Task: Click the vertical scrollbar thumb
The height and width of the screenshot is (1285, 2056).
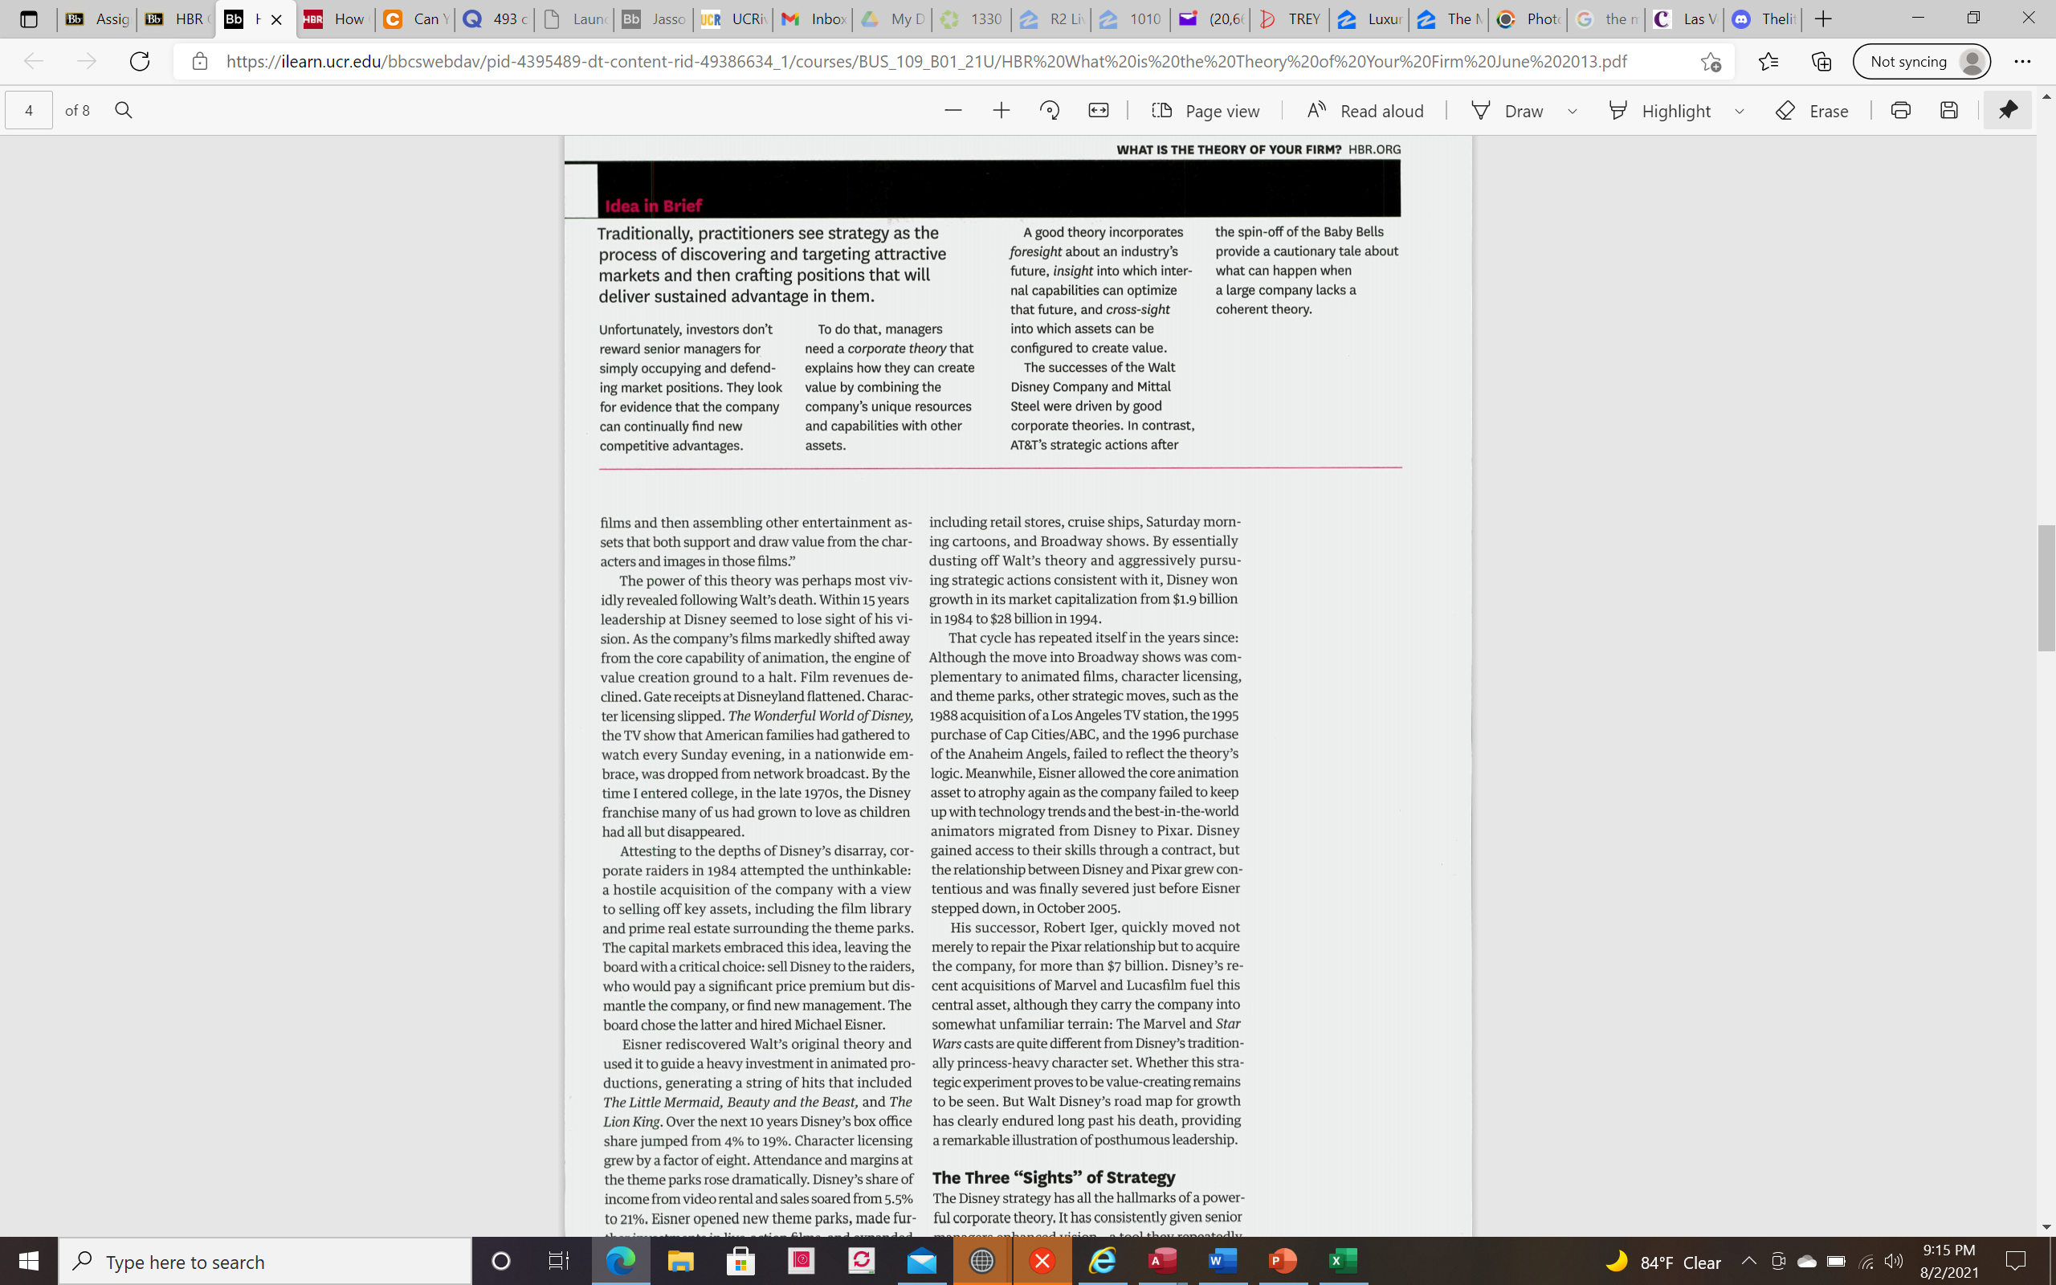Action: coord(2046,588)
